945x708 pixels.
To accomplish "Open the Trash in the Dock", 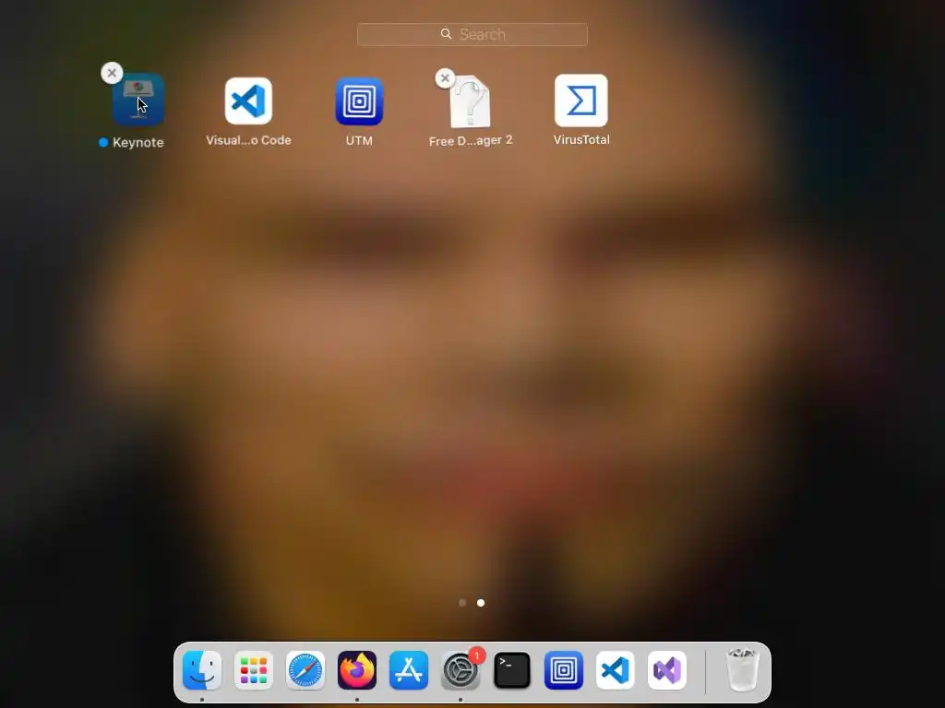I will (x=742, y=670).
